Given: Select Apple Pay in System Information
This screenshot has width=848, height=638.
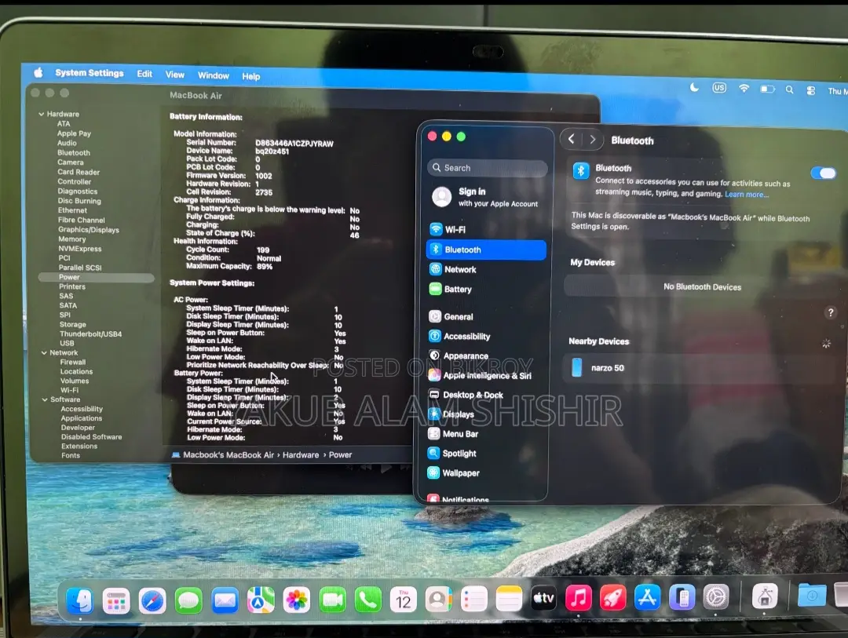Looking at the screenshot, I should click(x=74, y=133).
